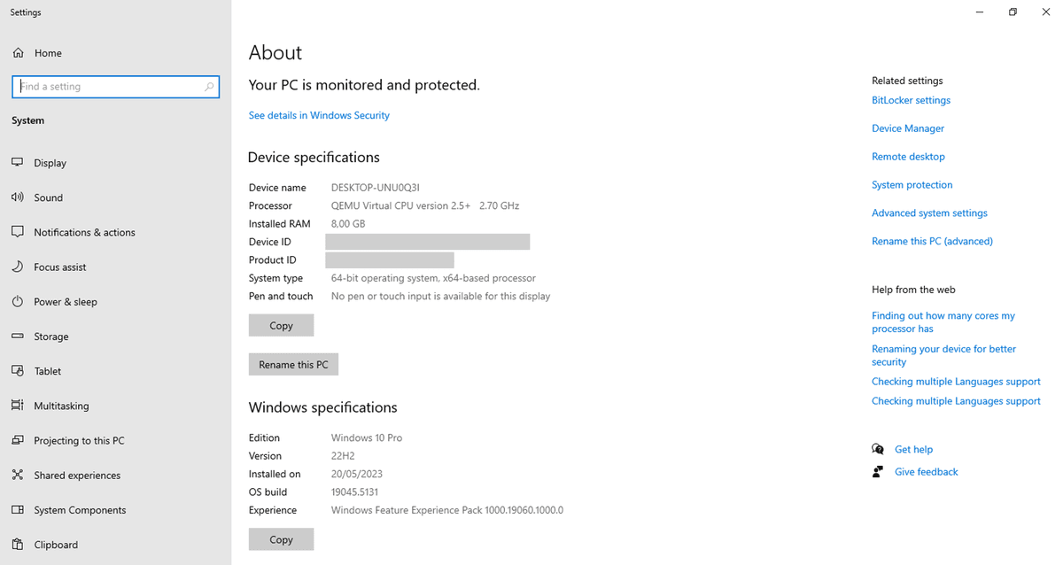Click the Storage drive icon

pos(17,337)
